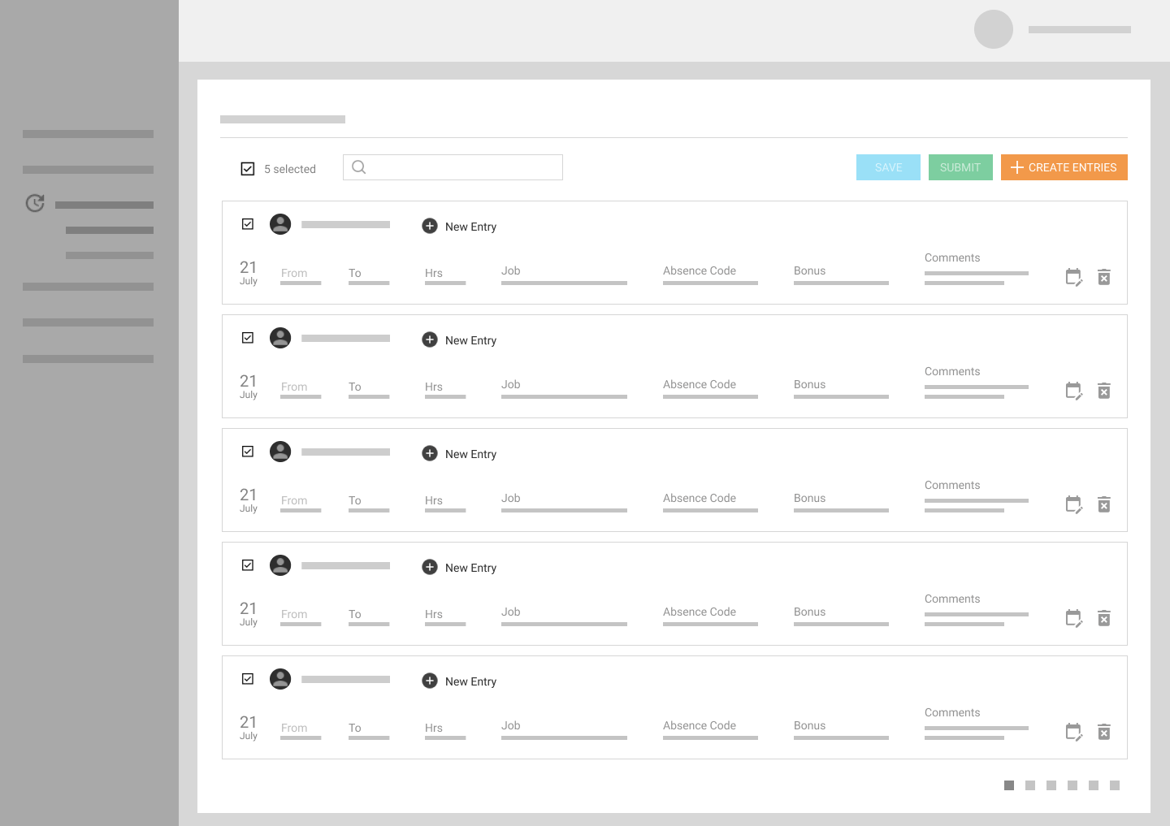Uncheck the checkbox on the first entry card
Screen dimensions: 1170x826
pyautogui.click(x=248, y=224)
